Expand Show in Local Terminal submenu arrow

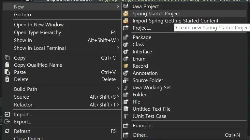point(118,48)
